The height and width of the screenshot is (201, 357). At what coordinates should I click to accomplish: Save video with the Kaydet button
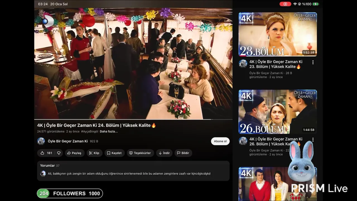coord(114,153)
